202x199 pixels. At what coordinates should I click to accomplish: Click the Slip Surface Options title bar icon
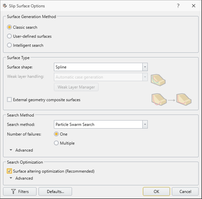pyautogui.click(x=5, y=6)
